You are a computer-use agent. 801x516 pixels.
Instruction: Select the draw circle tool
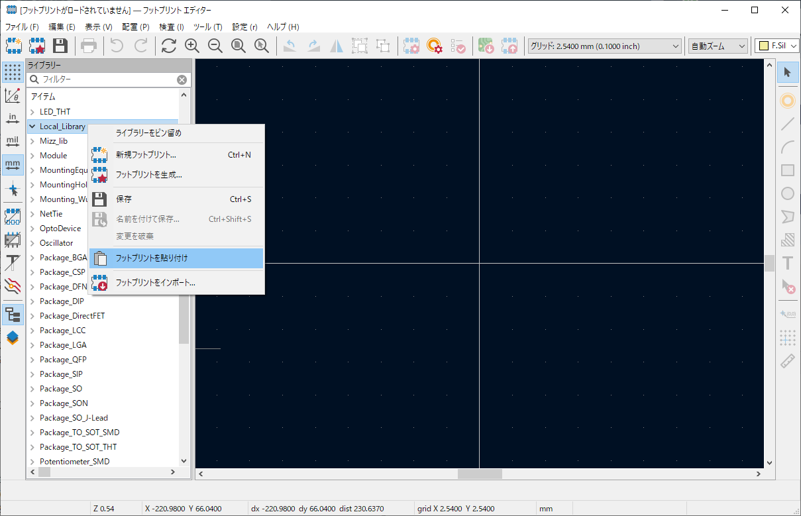point(787,193)
